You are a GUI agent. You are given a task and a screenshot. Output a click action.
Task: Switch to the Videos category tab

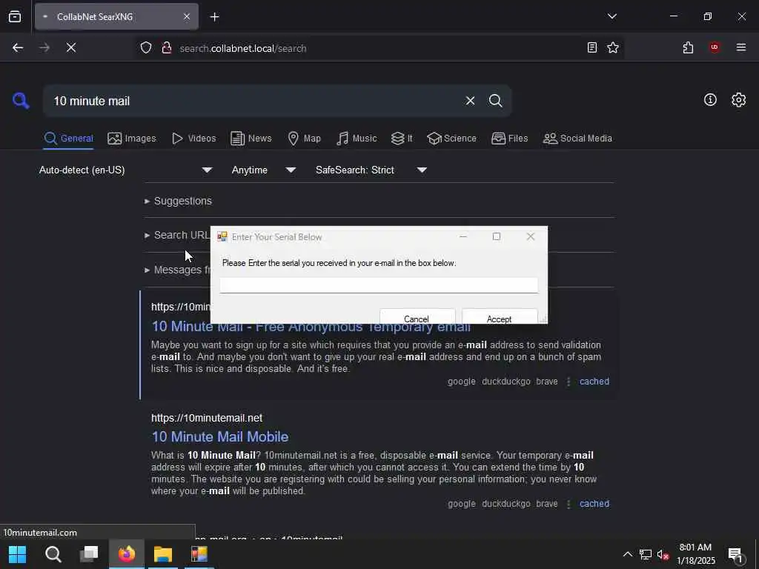click(193, 139)
